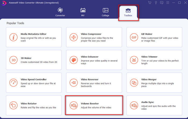This screenshot has width=188, height=119.
Task: Click 'Speed up or slow down' description
Action: (x=38, y=85)
